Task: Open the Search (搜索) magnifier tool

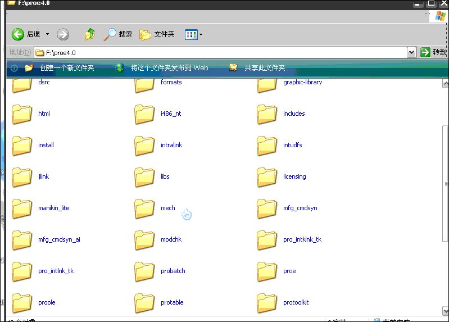Action: point(117,34)
